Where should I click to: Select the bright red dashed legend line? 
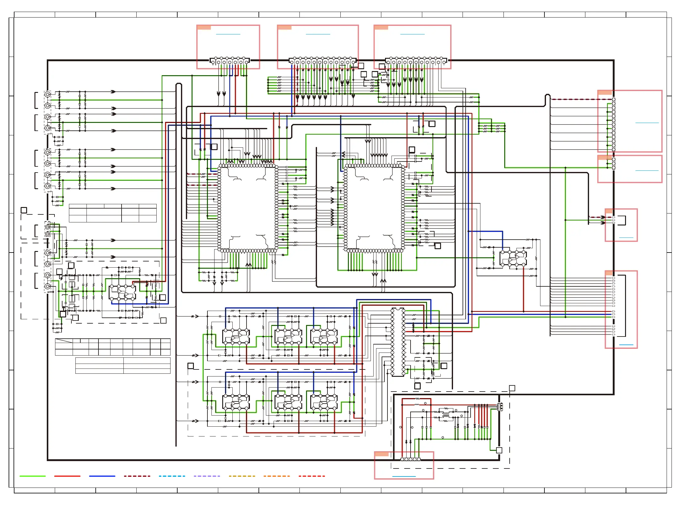[312, 476]
